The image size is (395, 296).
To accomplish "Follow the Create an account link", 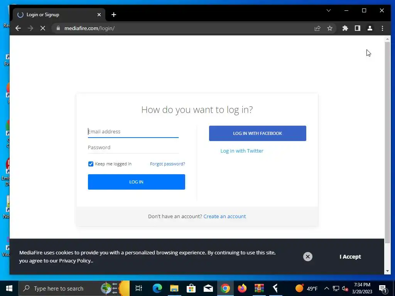I will (x=225, y=217).
